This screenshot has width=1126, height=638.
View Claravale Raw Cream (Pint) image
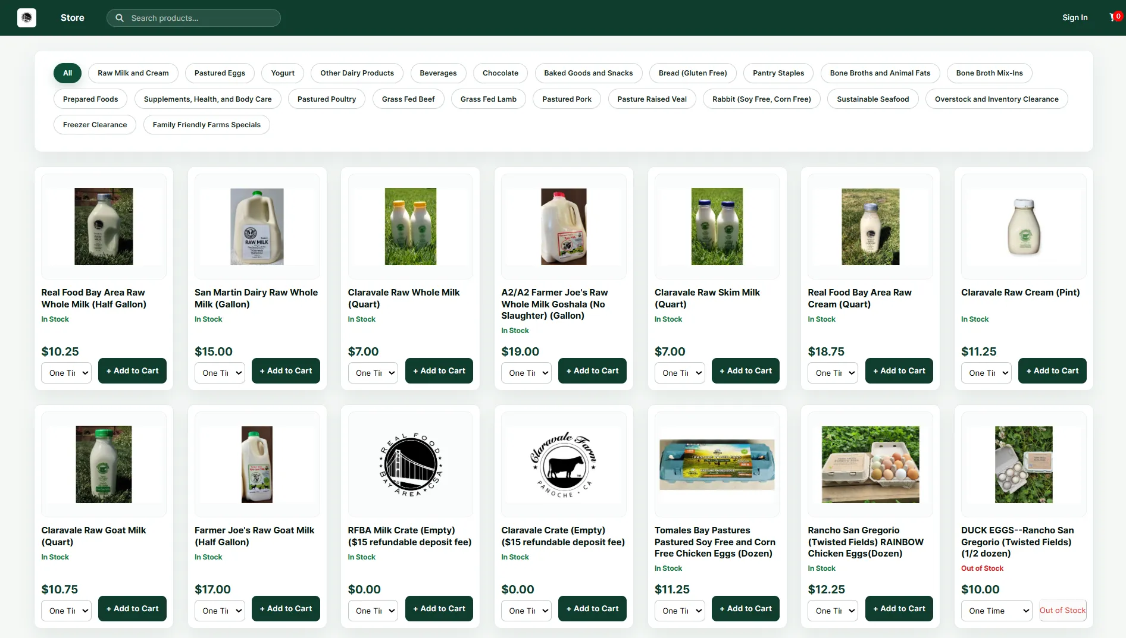[x=1024, y=227]
